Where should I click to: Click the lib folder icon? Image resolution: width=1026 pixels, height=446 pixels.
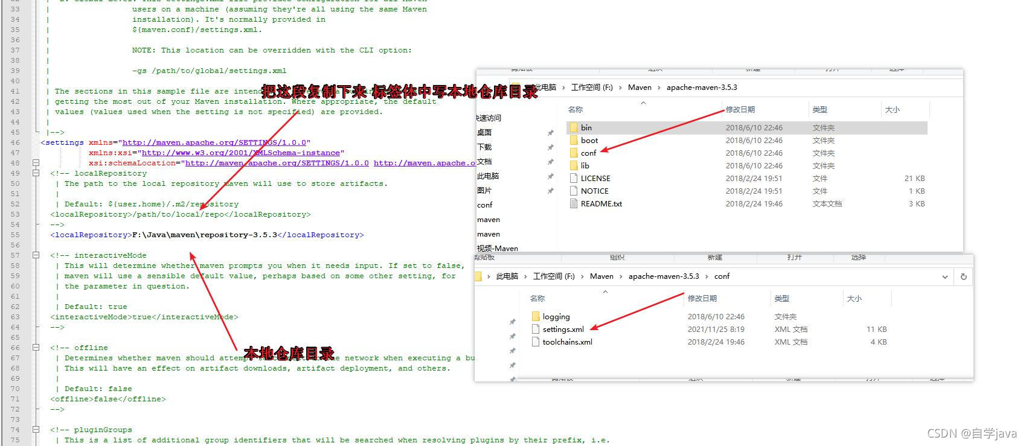[x=573, y=165]
